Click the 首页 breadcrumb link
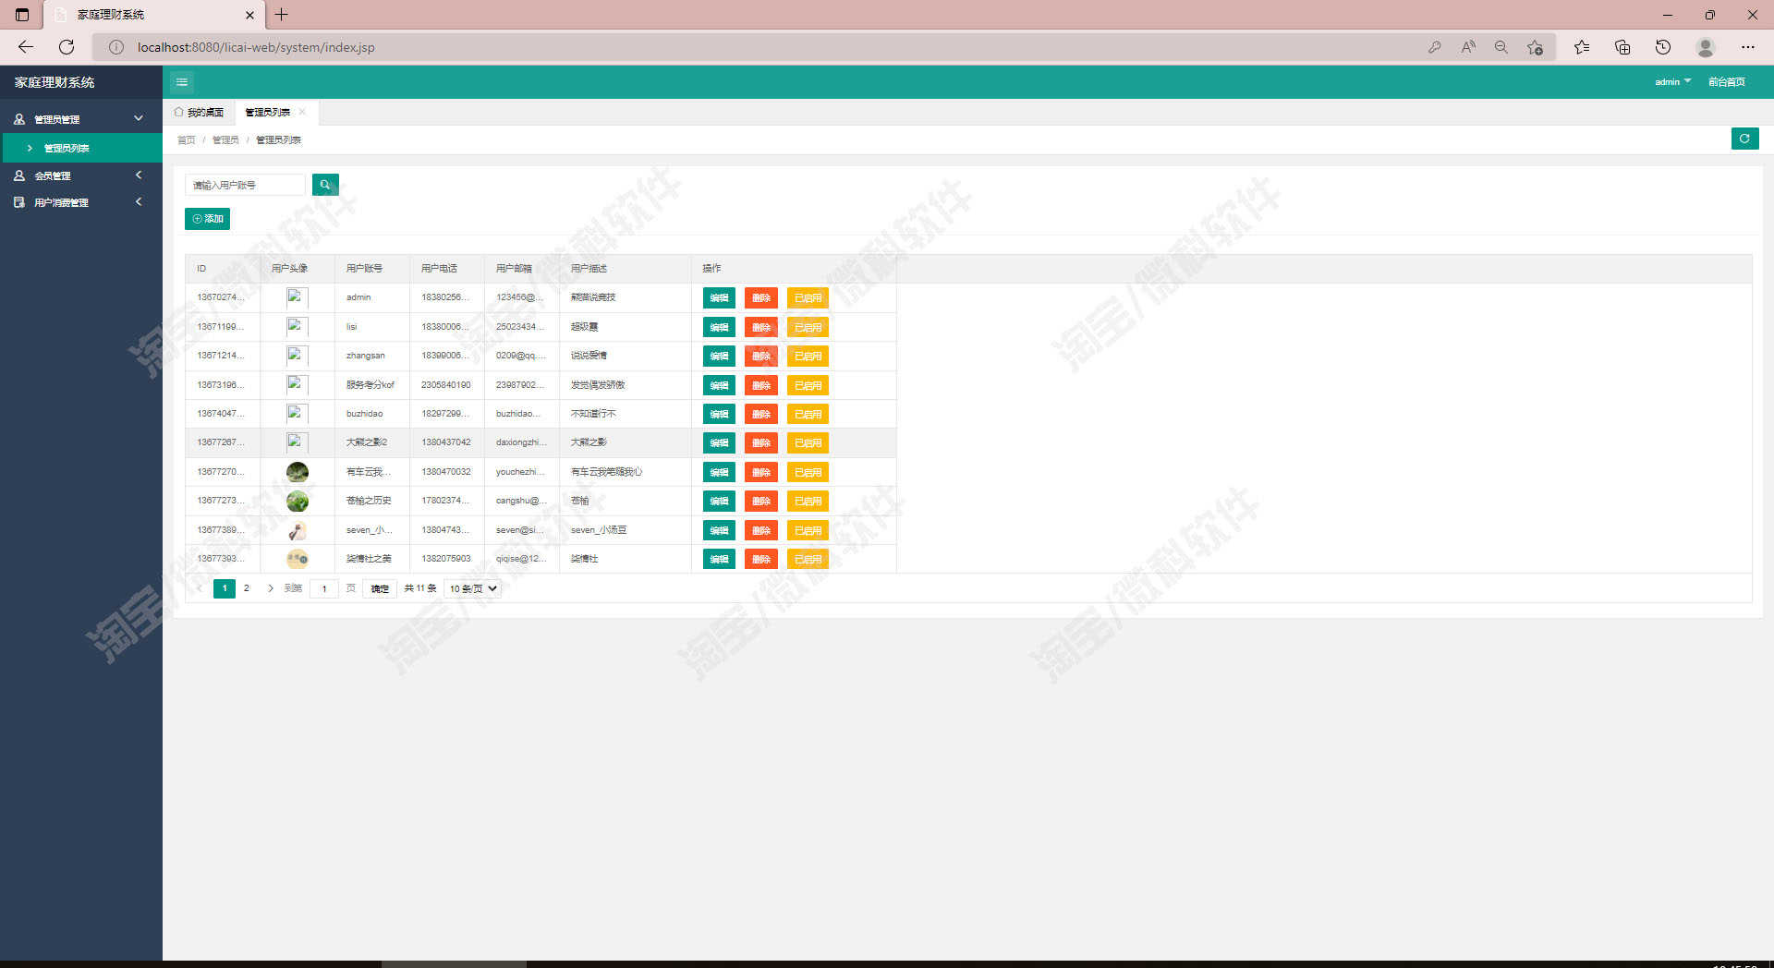This screenshot has height=968, width=1774. (187, 140)
